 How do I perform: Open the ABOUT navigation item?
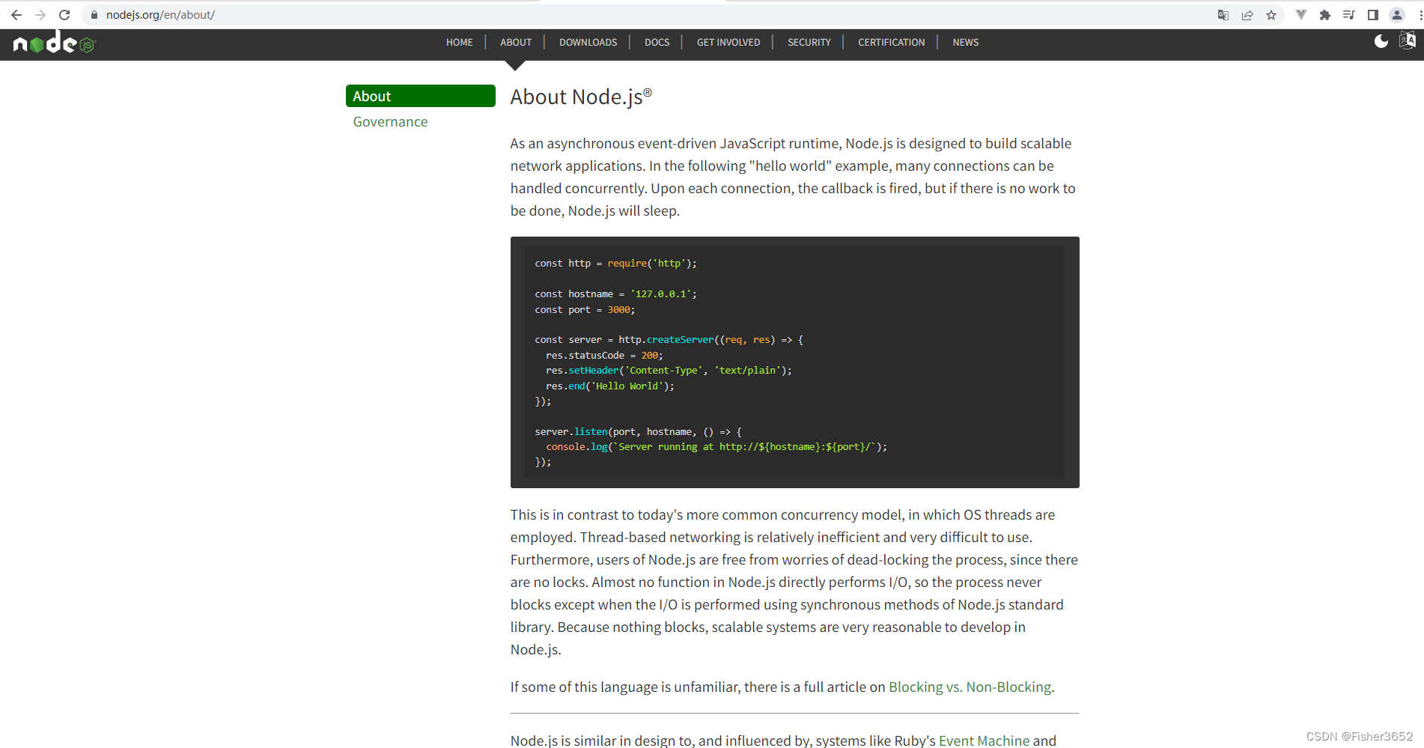(516, 43)
